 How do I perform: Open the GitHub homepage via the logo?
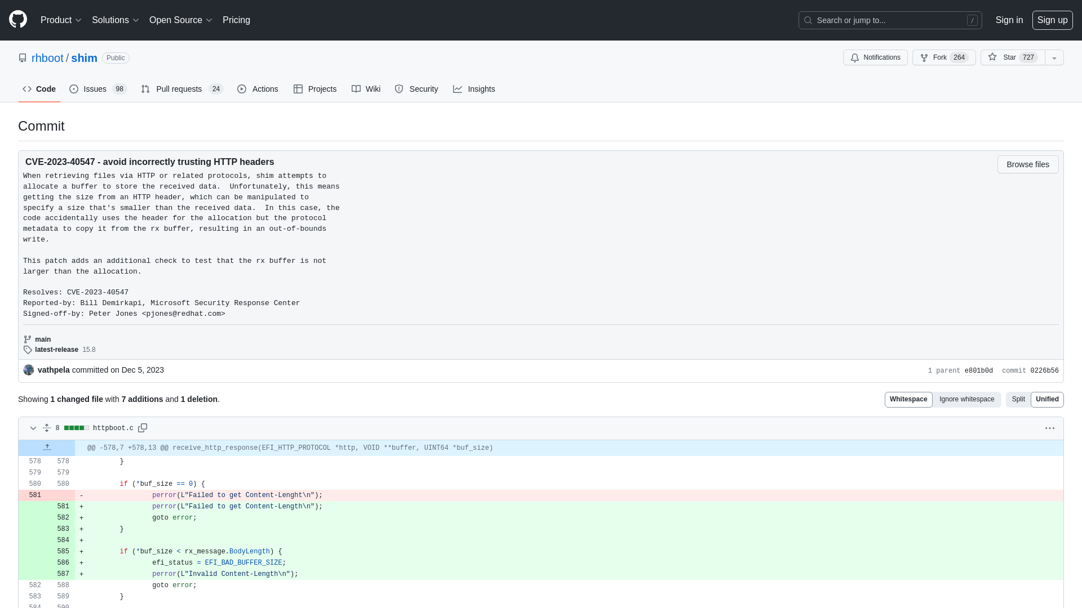tap(18, 20)
